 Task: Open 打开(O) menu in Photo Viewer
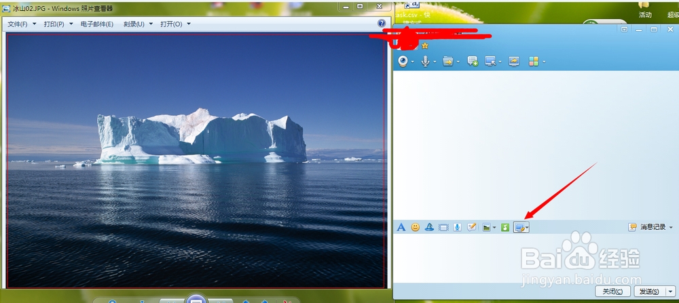(175, 24)
